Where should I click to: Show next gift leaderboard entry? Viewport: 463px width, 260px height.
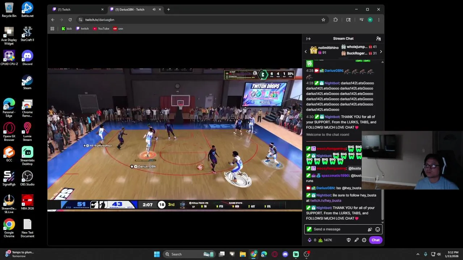pyautogui.click(x=381, y=52)
